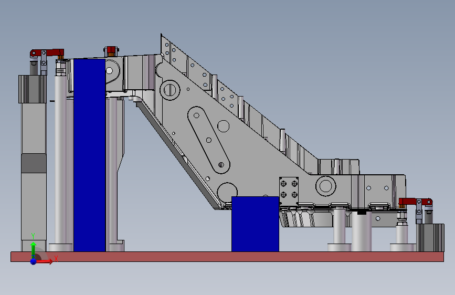
Task: Select the small red clamp block at top center
Action: pyautogui.click(x=111, y=50)
